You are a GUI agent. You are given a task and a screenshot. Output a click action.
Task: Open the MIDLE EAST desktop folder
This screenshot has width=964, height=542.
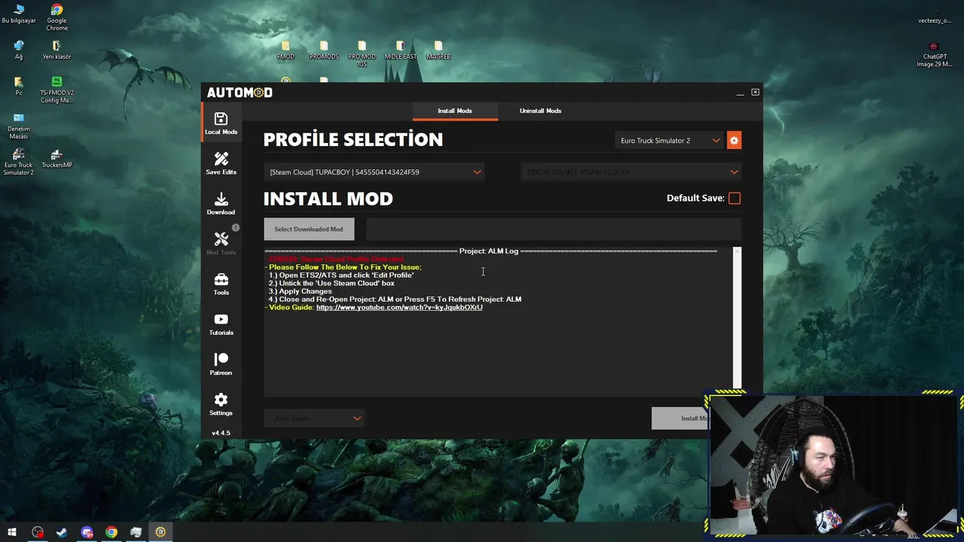pyautogui.click(x=400, y=50)
